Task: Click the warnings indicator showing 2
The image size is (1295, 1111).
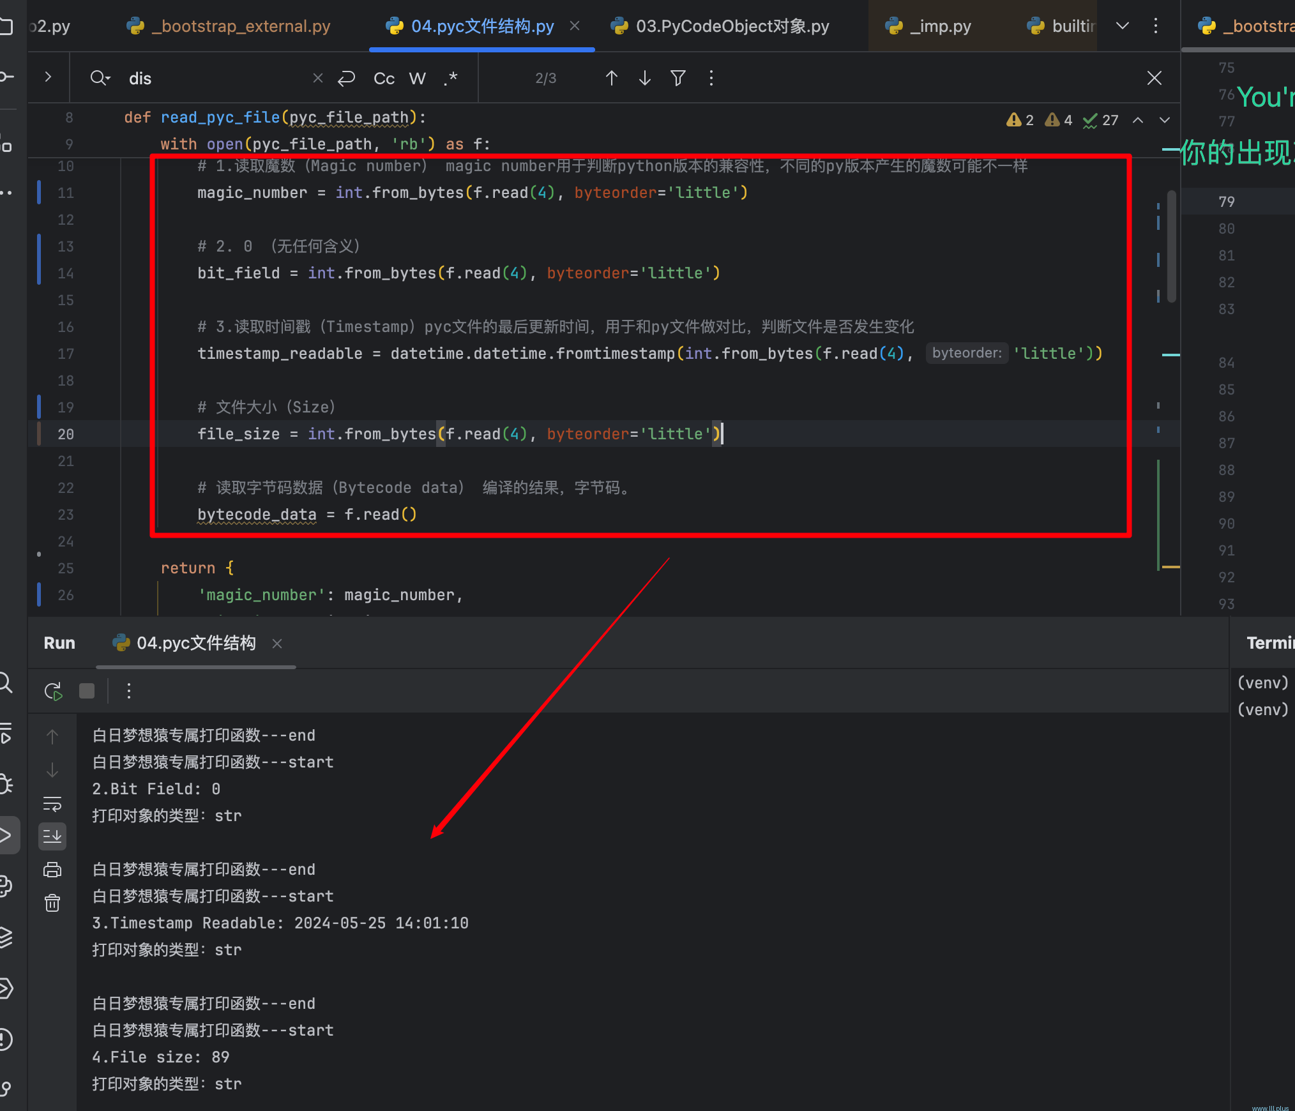Action: coord(1020,120)
